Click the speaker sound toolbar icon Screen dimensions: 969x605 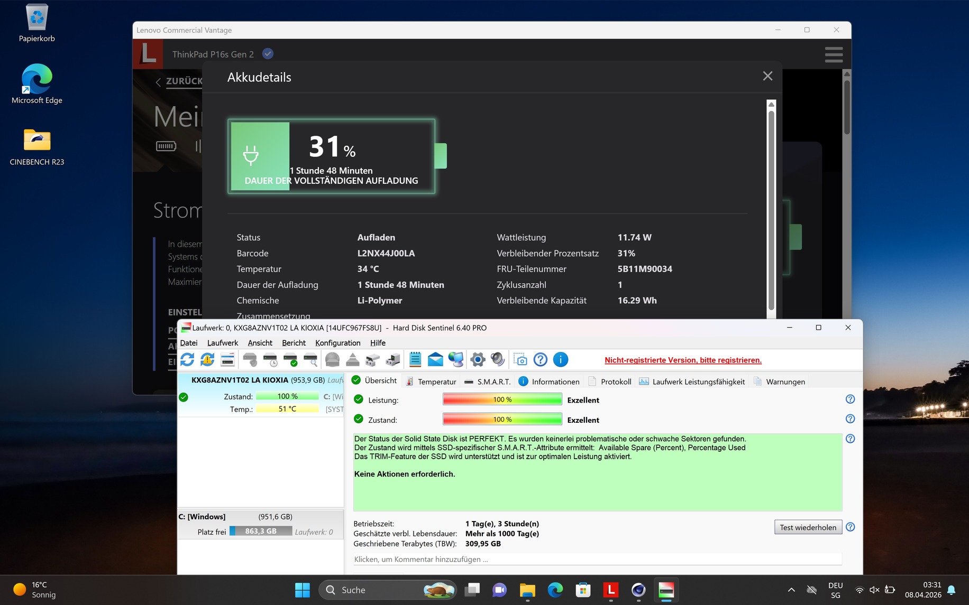coord(498,360)
